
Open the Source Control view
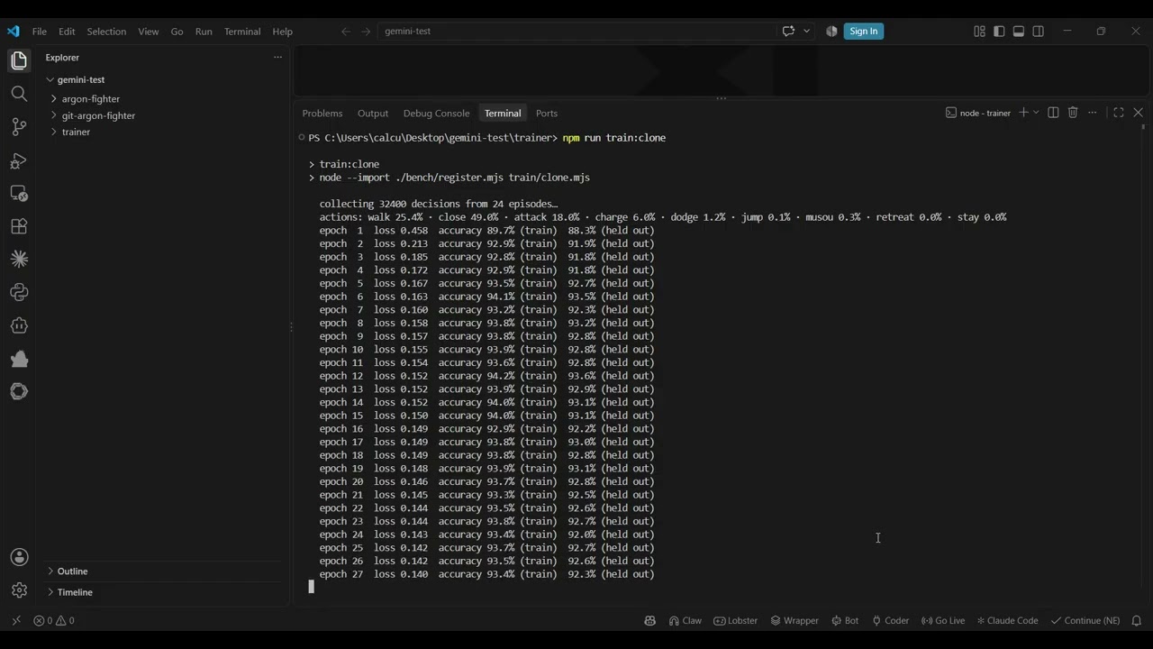[x=19, y=127]
